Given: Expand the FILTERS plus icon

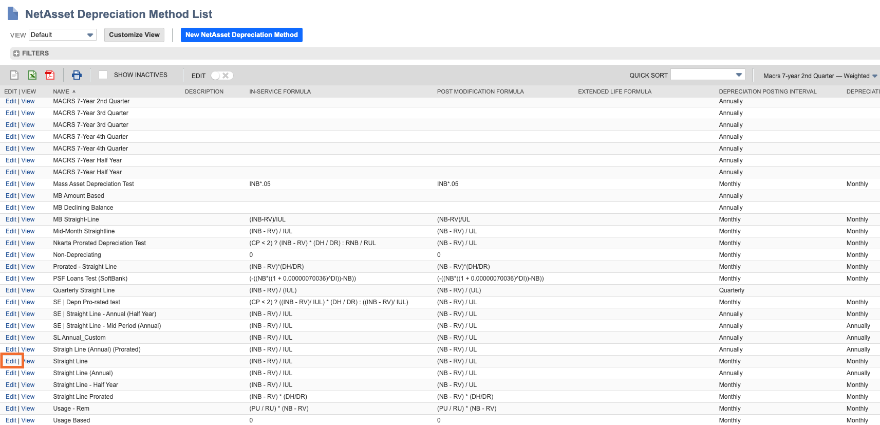Looking at the screenshot, I should click(16, 53).
